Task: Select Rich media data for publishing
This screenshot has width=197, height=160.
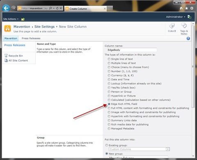Action: [x=109, y=125]
